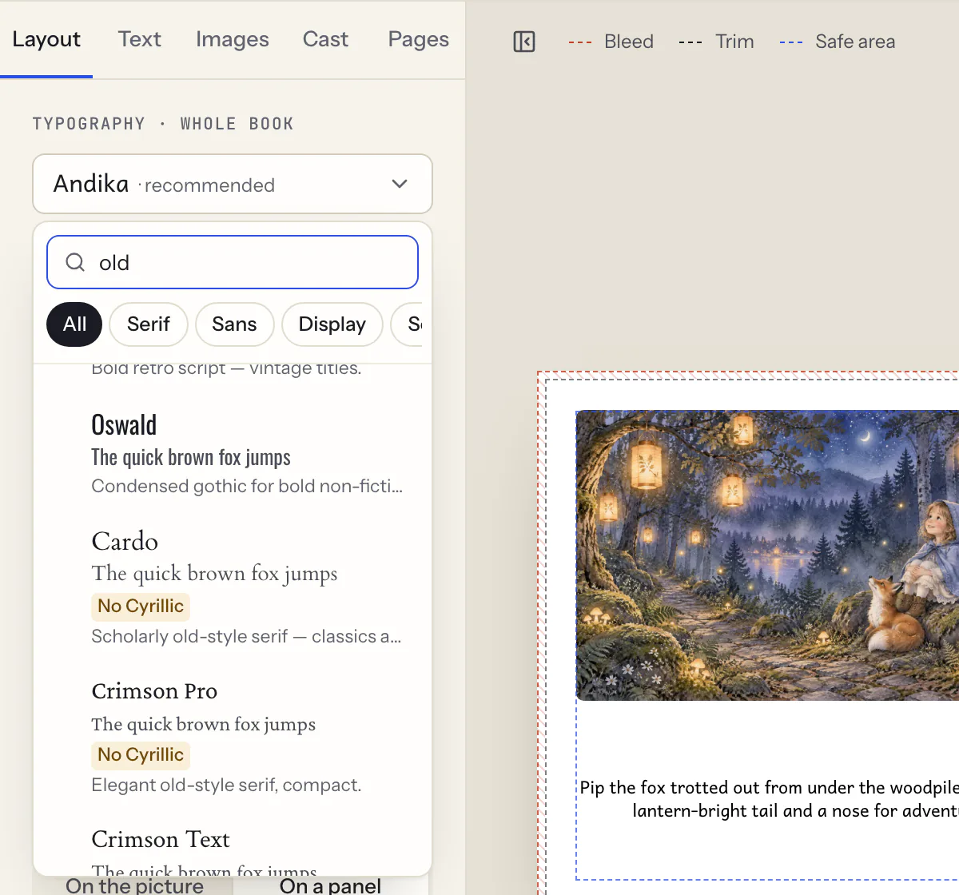Click the search magnifier icon
This screenshot has height=895, width=959.
click(x=75, y=262)
